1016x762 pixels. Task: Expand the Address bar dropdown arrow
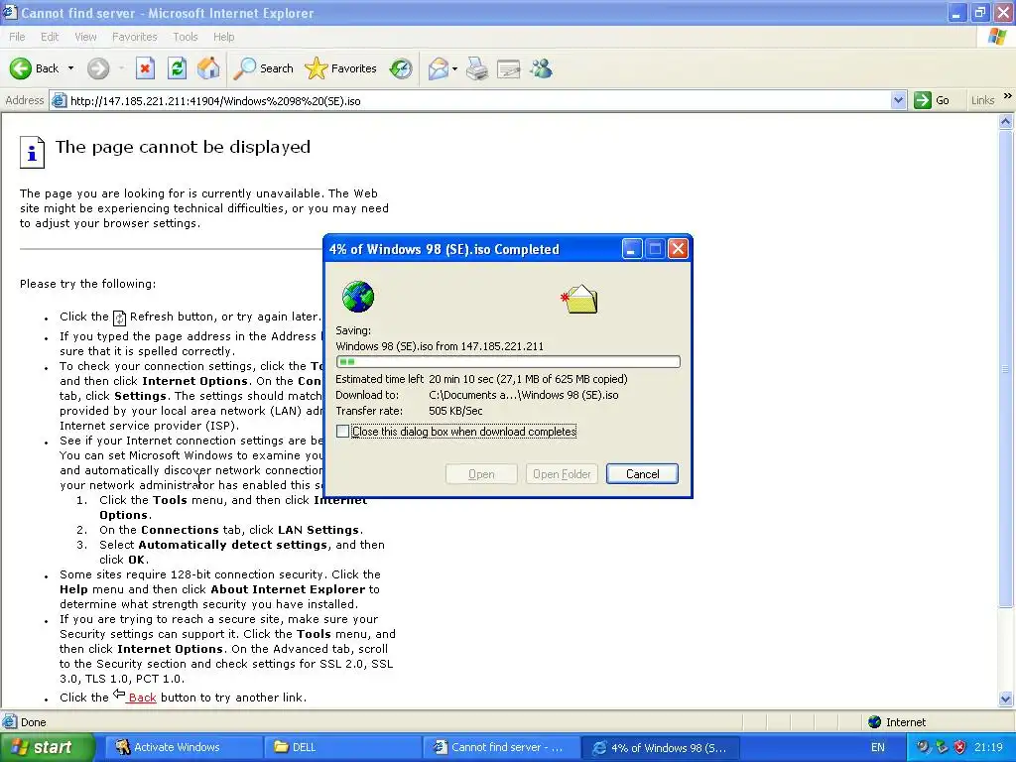pyautogui.click(x=898, y=100)
